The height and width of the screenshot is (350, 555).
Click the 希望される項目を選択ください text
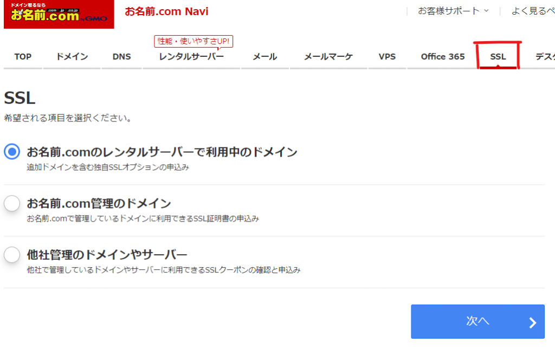68,118
